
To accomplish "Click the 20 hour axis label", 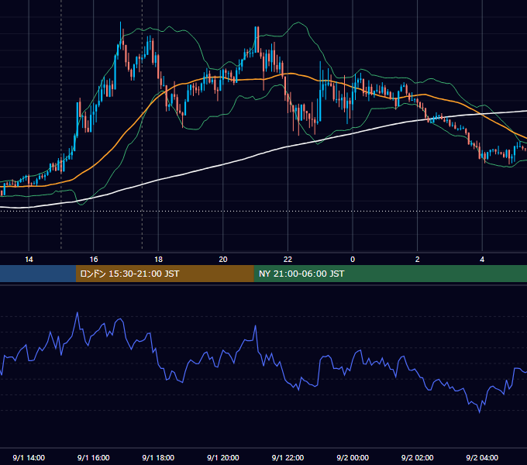I will click(x=223, y=260).
